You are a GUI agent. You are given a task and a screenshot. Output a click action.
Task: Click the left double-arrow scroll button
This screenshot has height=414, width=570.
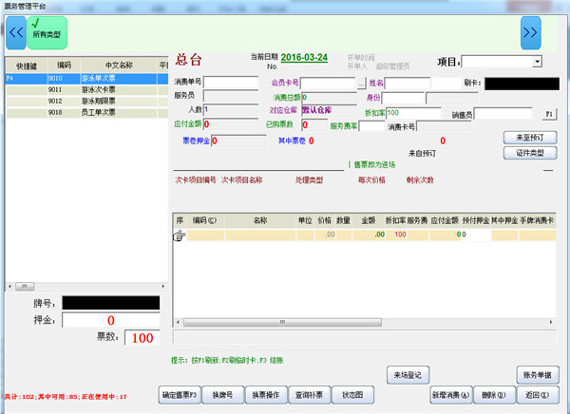(16, 31)
